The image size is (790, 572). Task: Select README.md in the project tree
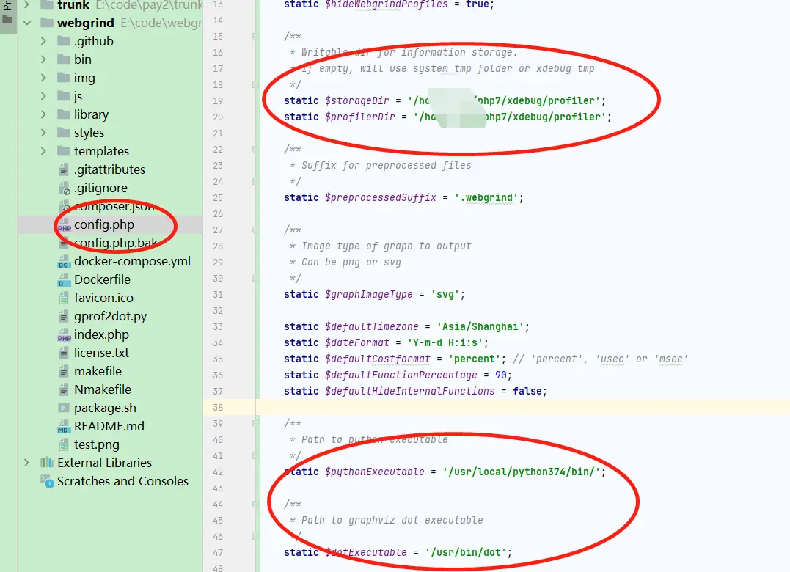[x=109, y=427]
